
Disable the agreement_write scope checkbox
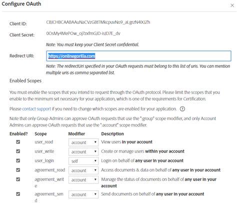click(18, 179)
